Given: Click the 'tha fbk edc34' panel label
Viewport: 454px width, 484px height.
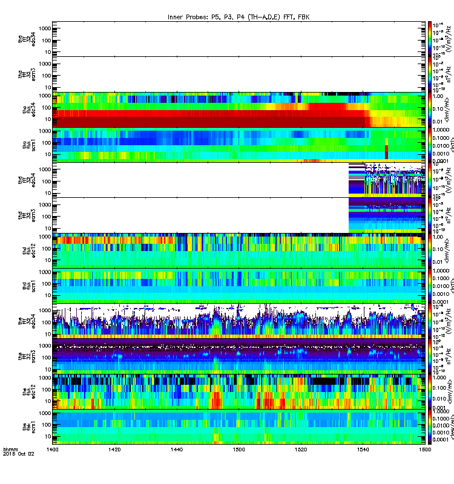Looking at the screenshot, I should (29, 110).
